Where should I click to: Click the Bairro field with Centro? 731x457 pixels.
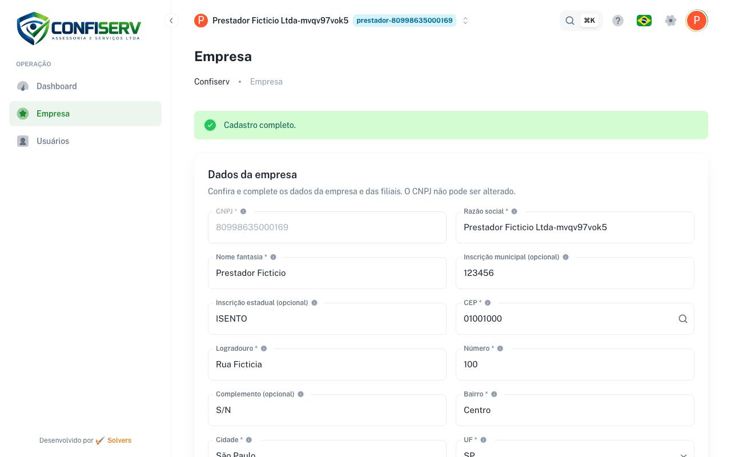coord(575,410)
